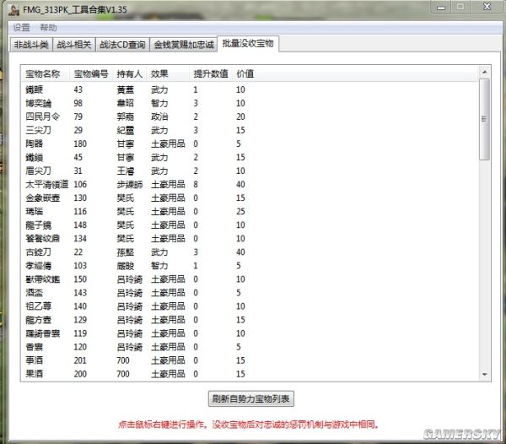Select the 批量没收宝物 tab
506x444 pixels.
pos(248,43)
